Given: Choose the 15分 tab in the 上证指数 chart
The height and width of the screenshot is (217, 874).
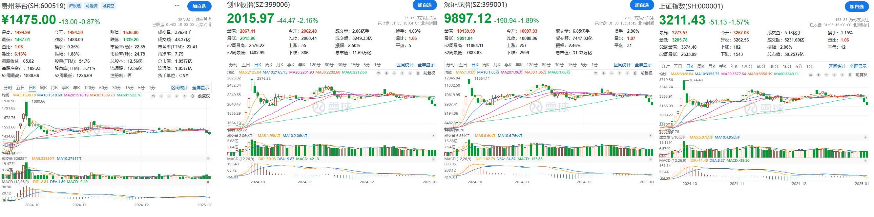Looking at the screenshot, I should pos(787,66).
